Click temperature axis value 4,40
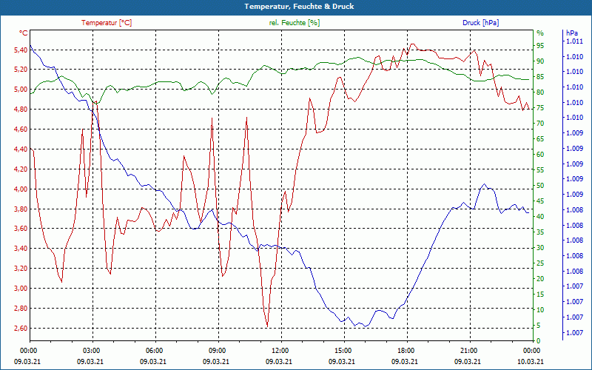The width and height of the screenshot is (592, 370). (21, 149)
